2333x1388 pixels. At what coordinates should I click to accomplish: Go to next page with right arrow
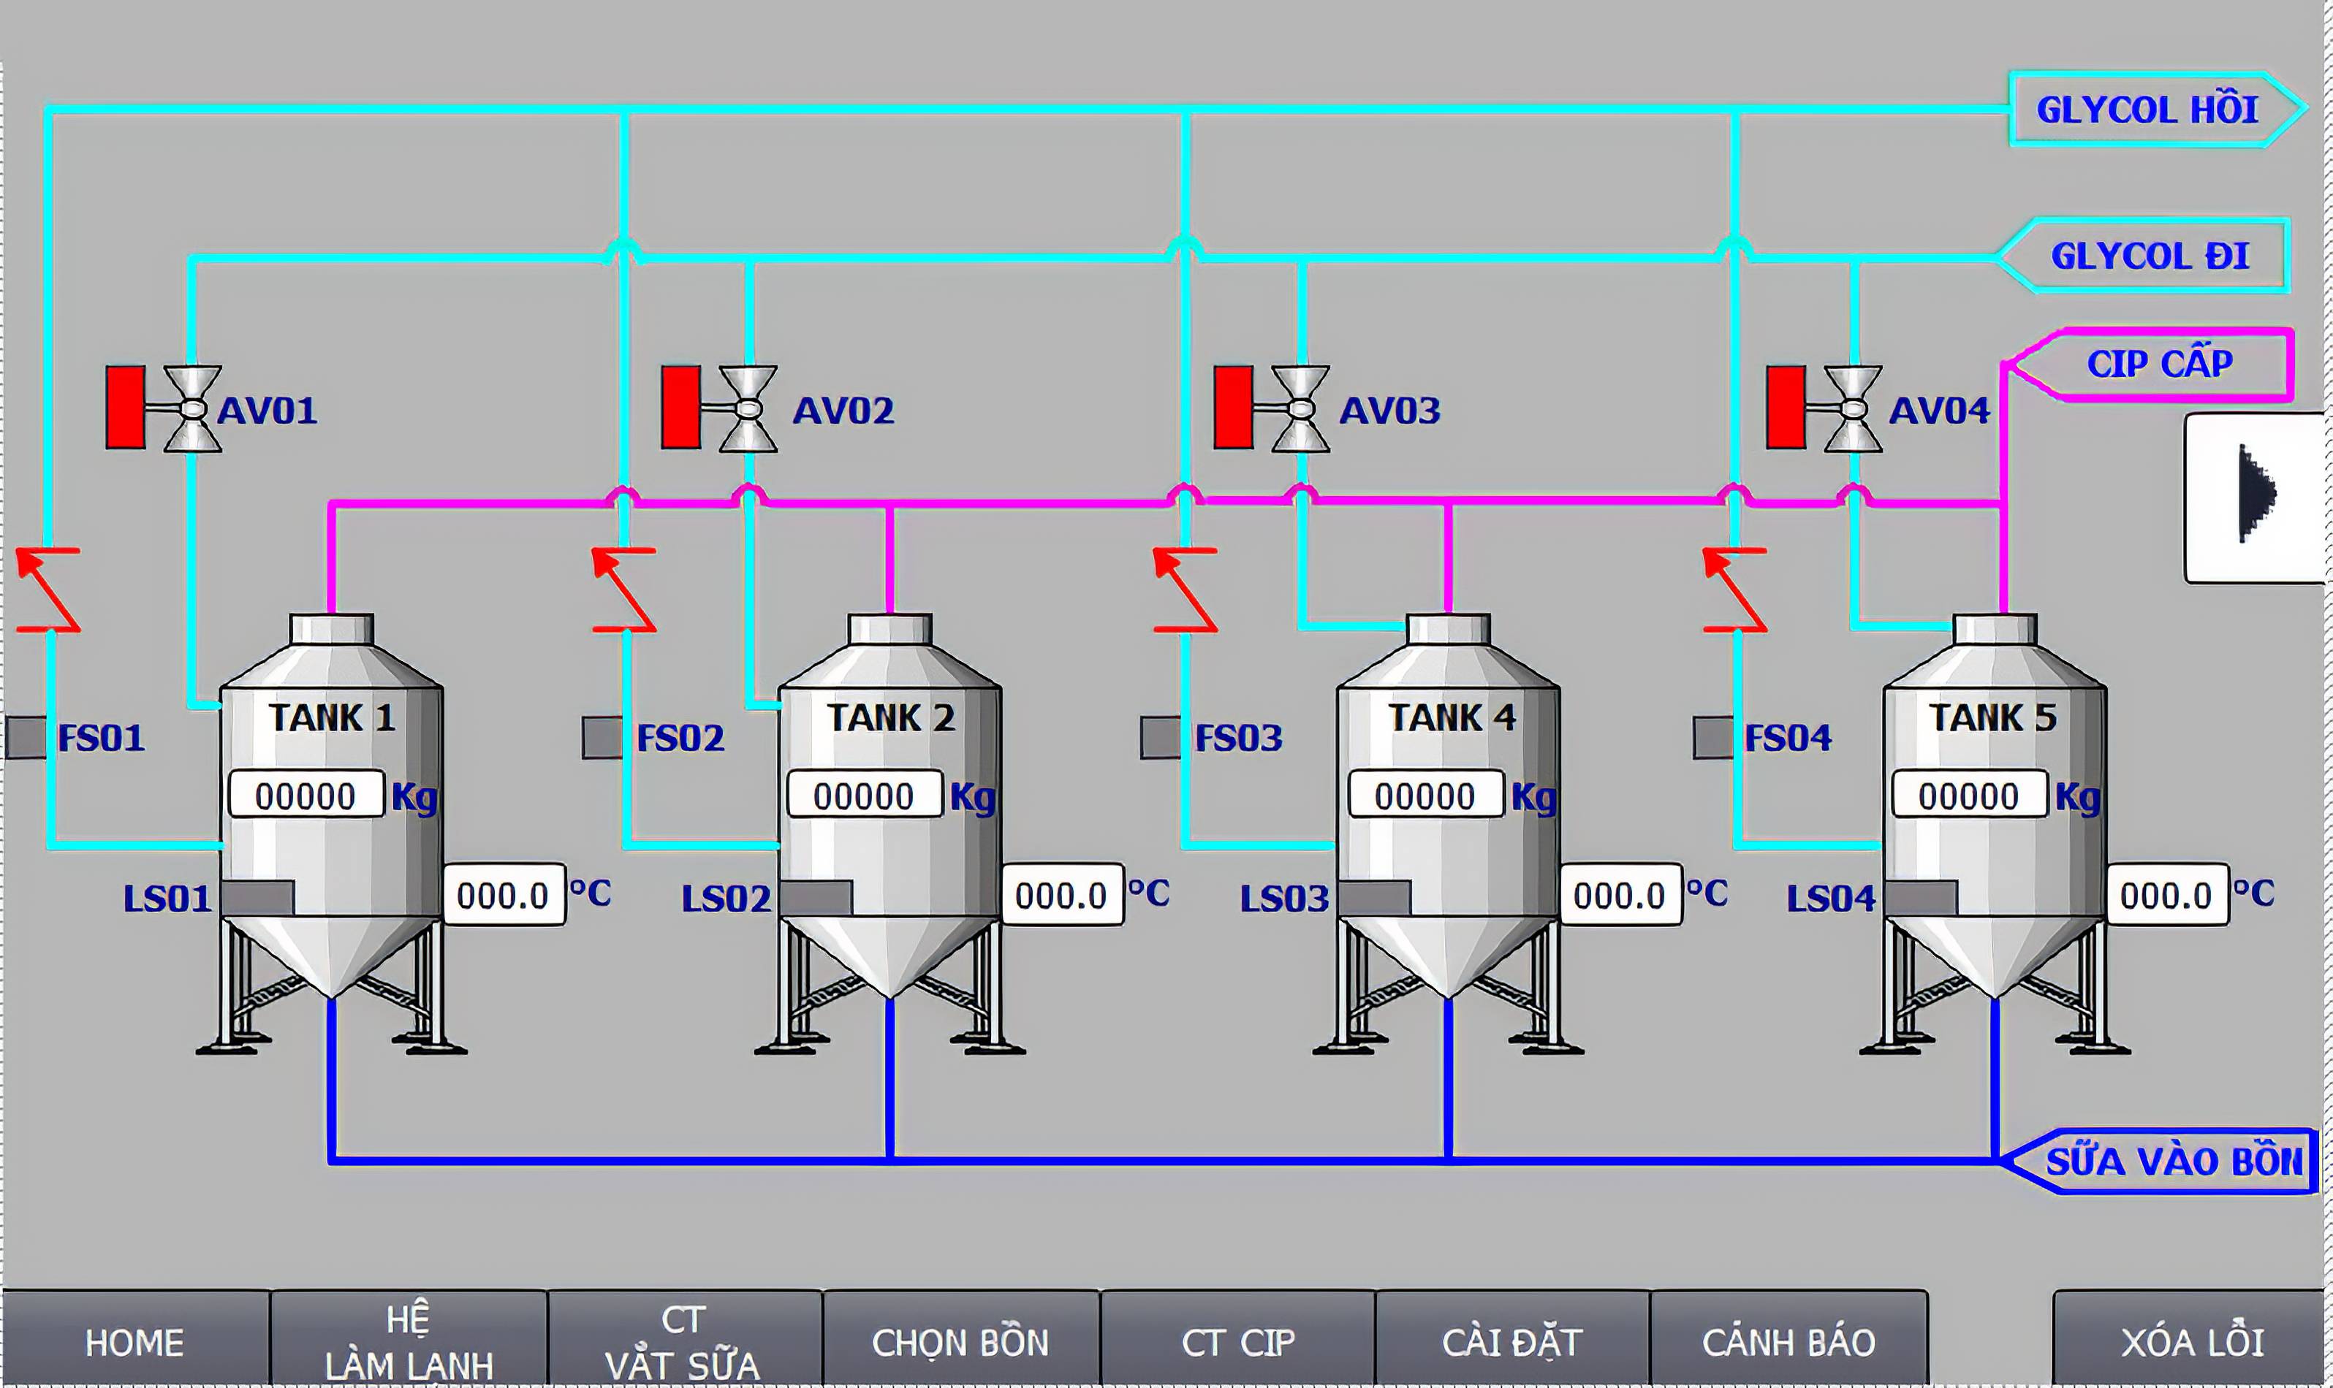[x=2256, y=497]
